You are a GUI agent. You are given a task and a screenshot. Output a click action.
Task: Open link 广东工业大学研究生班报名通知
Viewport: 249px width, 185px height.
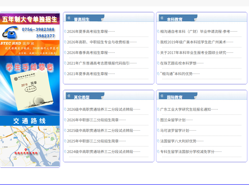tap(189, 110)
